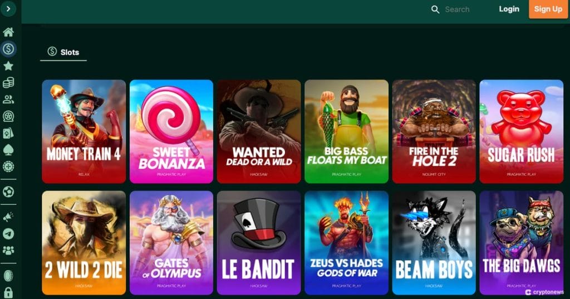Image resolution: width=570 pixels, height=299 pixels.
Task: Open the Sugar Rush game tile
Action: tap(521, 131)
